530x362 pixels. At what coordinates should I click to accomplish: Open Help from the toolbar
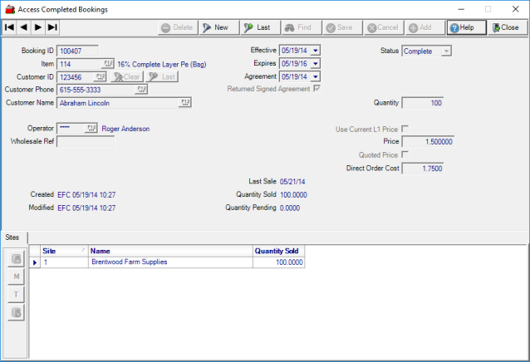462,27
